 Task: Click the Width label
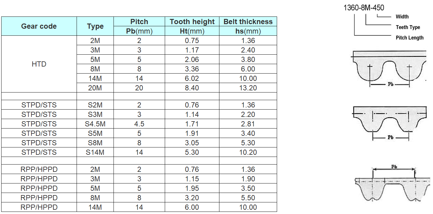(402, 17)
